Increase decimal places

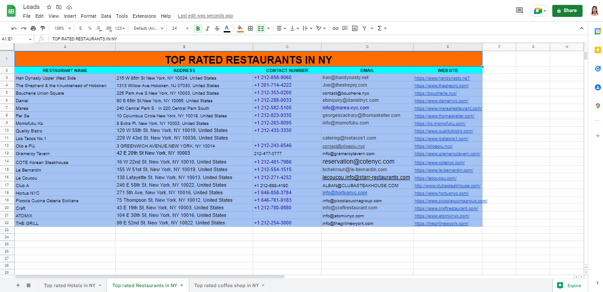tap(109, 28)
